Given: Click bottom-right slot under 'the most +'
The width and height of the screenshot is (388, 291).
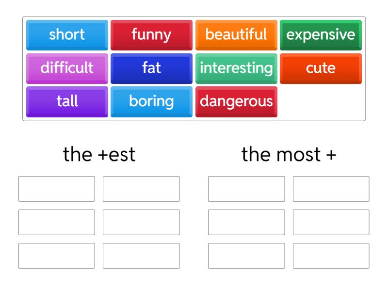Looking at the screenshot, I should (331, 256).
